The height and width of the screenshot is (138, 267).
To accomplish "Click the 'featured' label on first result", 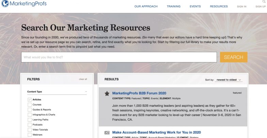I will (x=237, y=93).
